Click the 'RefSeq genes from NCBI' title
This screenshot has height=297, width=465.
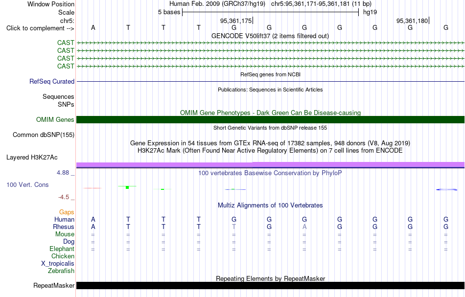click(270, 74)
